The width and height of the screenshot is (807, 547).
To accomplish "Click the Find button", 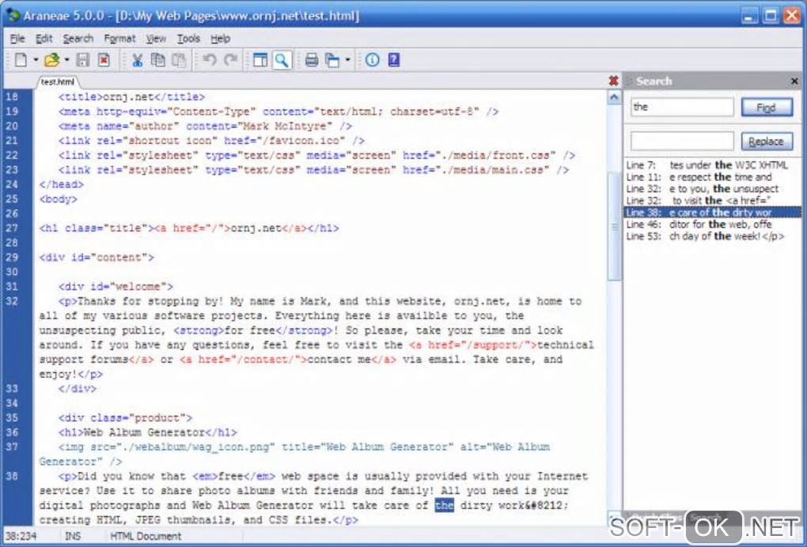I will coord(767,108).
